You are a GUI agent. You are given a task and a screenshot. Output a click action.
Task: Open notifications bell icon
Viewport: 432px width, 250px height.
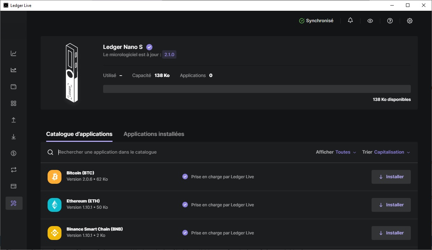350,20
